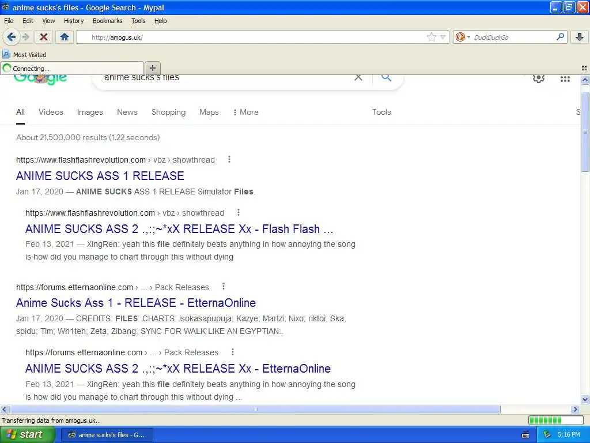
Task: Open the History menu
Action: [x=74, y=21]
